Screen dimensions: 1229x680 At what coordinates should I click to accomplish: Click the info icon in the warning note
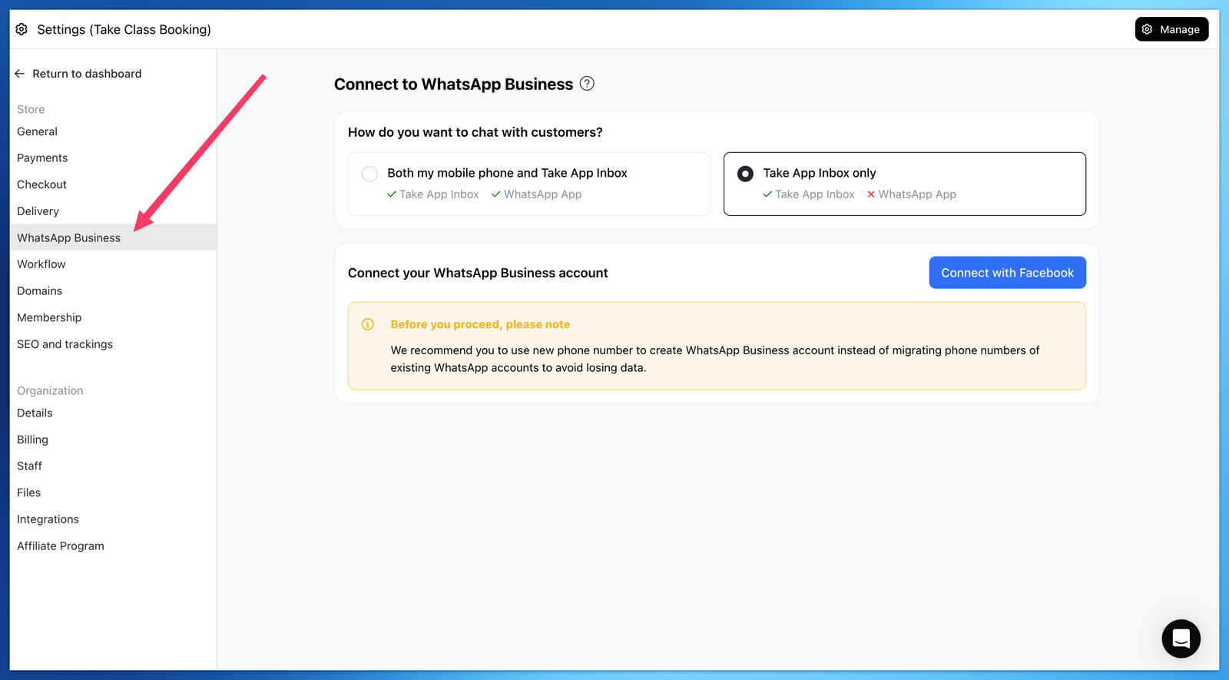pyautogui.click(x=368, y=324)
